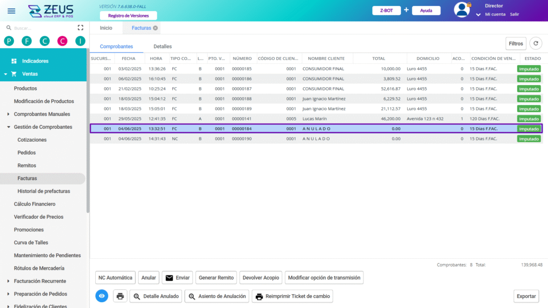Click the Indicadores dashboard icon
Viewport: 548px width, 308px height.
coord(14,61)
